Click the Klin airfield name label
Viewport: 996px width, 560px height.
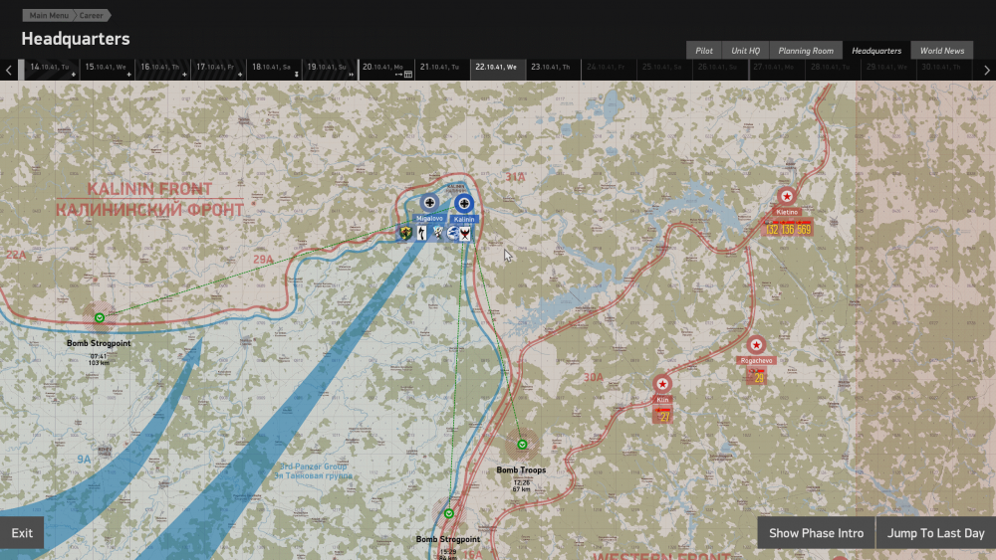click(662, 400)
